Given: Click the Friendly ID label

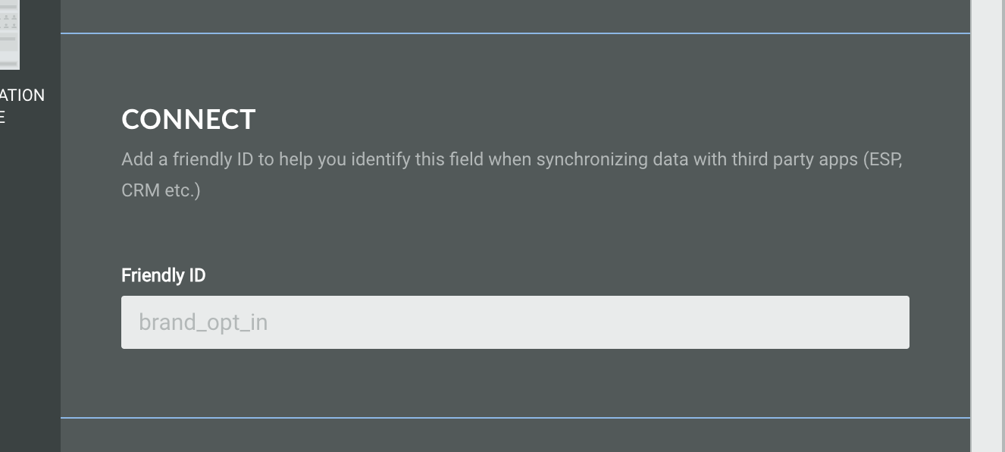Looking at the screenshot, I should pyautogui.click(x=163, y=275).
